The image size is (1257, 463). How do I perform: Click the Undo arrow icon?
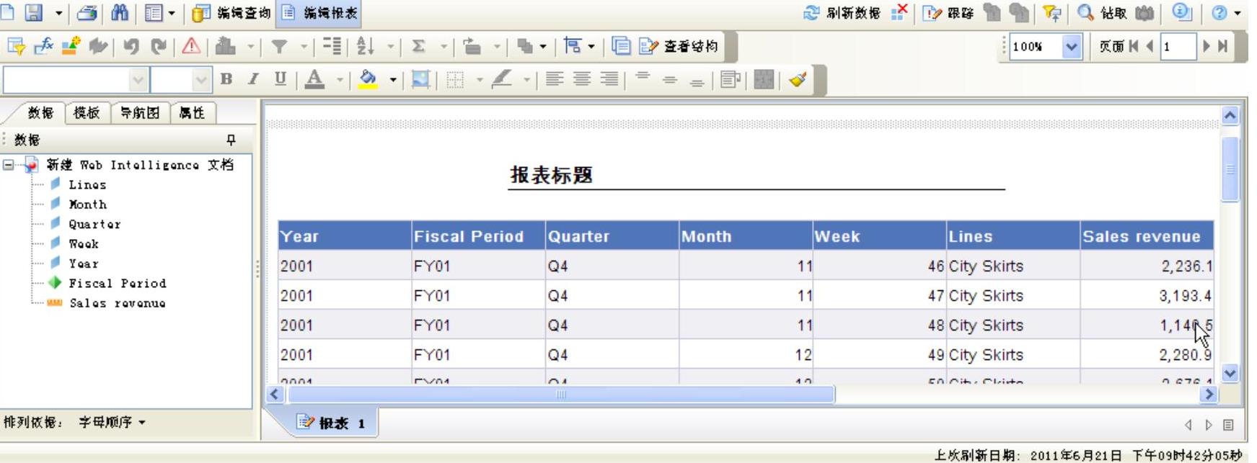(x=131, y=47)
